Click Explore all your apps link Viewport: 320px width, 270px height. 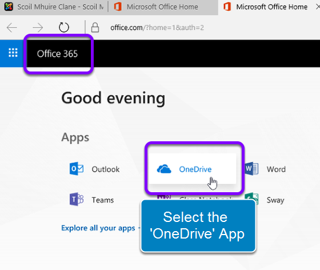(x=98, y=228)
